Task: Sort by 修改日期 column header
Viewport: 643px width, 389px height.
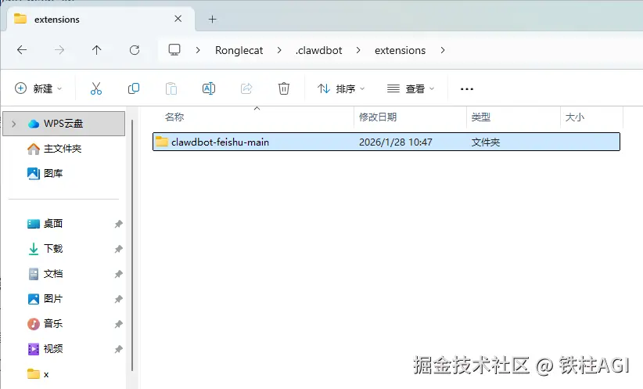Action: click(x=378, y=117)
